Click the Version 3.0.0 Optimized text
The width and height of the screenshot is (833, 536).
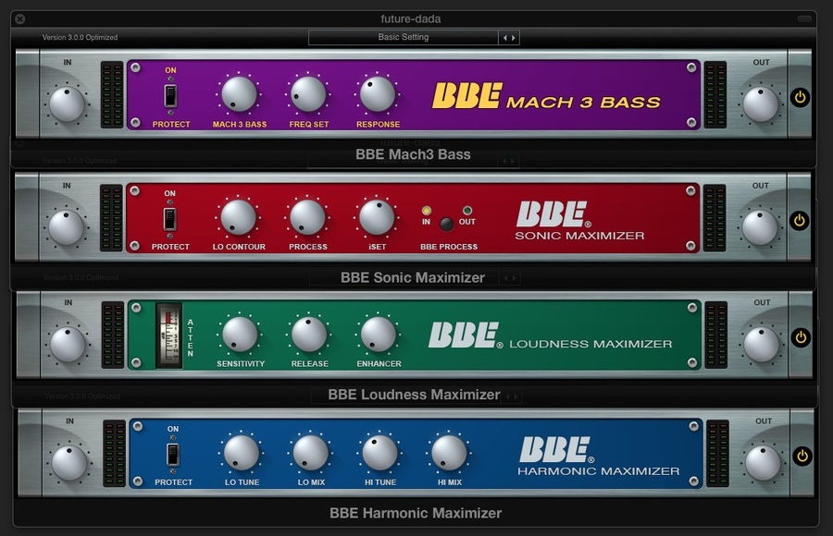80,37
